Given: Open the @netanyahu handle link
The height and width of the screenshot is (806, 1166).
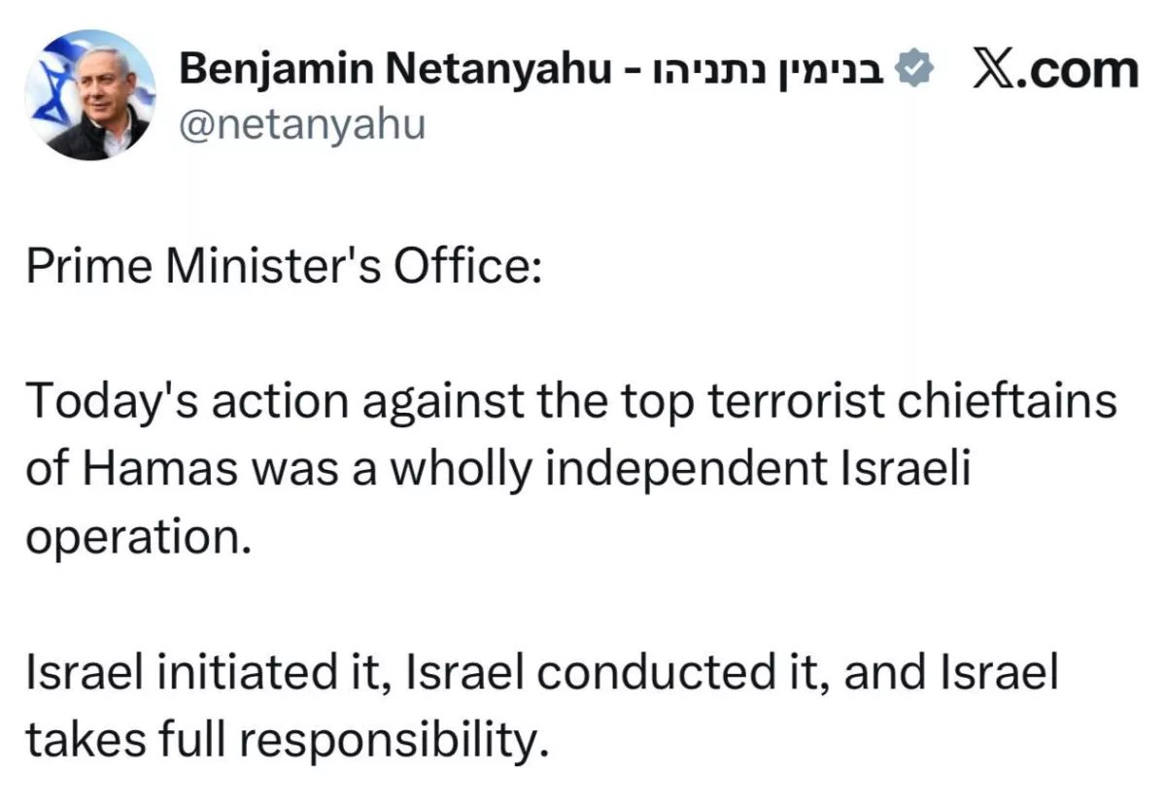Looking at the screenshot, I should (x=302, y=123).
